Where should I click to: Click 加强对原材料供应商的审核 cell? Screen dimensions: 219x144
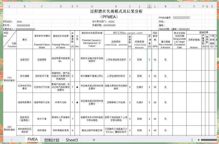(116, 87)
